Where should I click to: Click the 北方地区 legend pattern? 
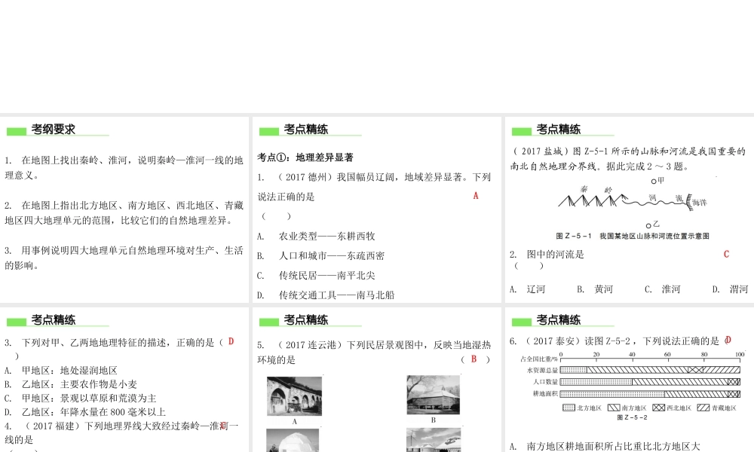point(569,408)
